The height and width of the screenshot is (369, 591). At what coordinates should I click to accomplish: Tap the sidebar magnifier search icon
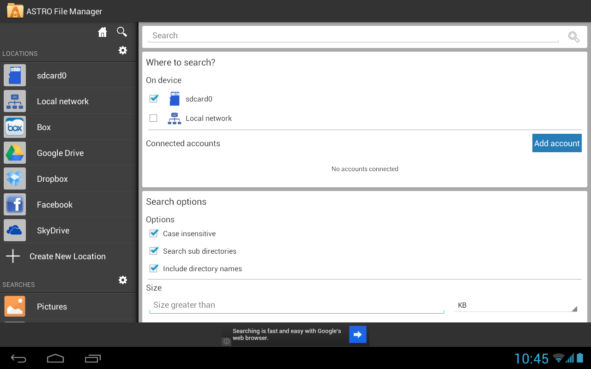(x=122, y=32)
